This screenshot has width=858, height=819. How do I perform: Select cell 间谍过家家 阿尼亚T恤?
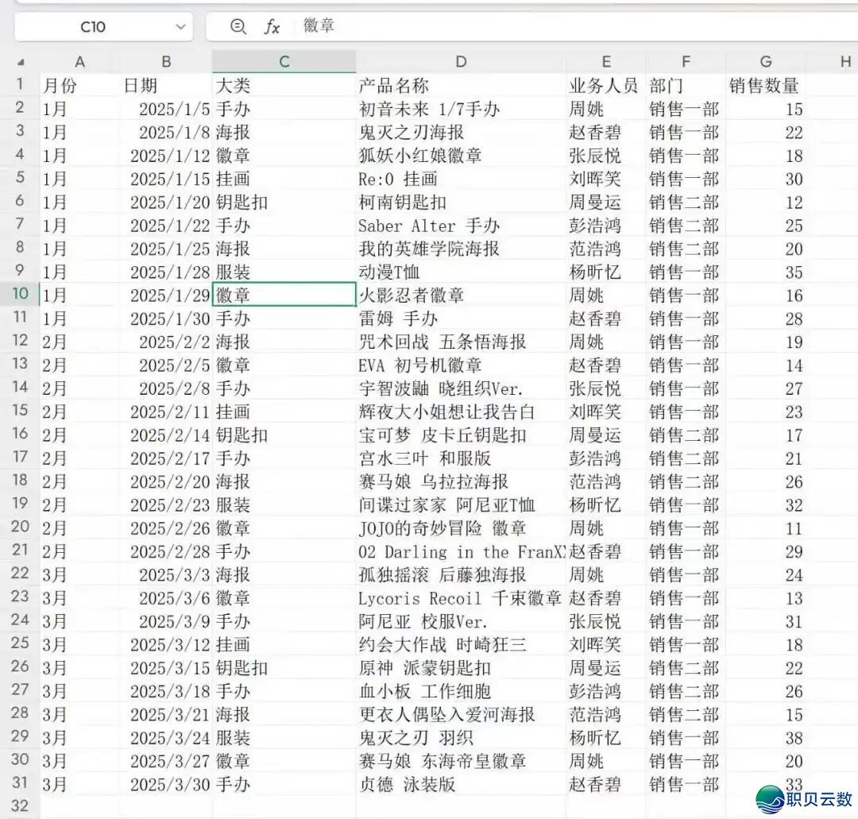coord(461,505)
